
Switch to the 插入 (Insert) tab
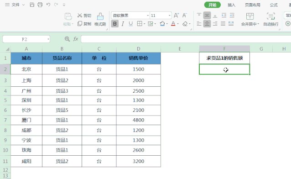[x=231, y=5]
